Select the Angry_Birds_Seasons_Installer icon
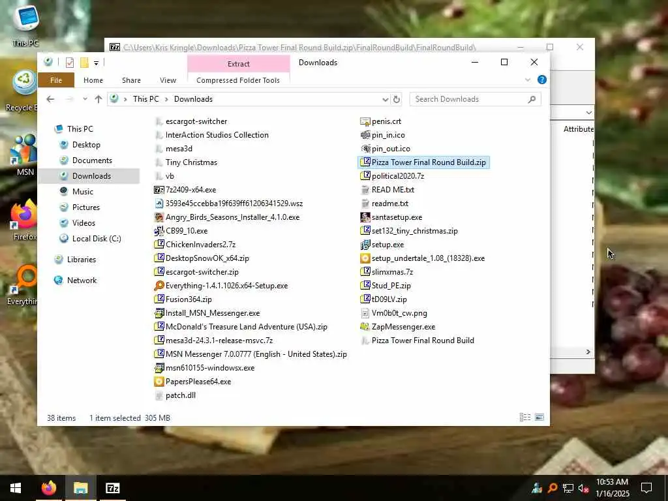 [159, 217]
